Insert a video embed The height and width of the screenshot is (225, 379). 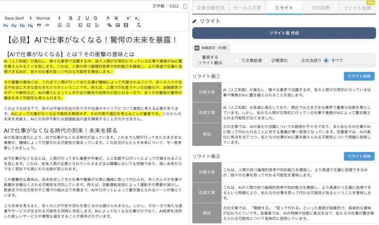click(x=126, y=25)
